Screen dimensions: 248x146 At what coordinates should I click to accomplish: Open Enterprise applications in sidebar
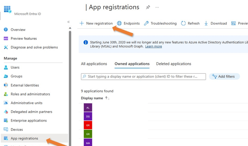point(28,121)
